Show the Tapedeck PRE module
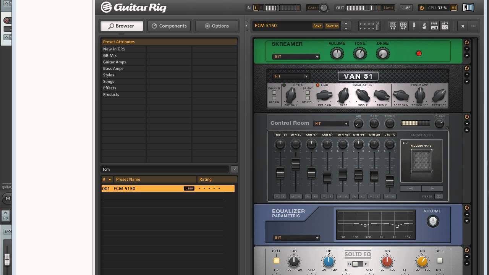 pos(393,26)
